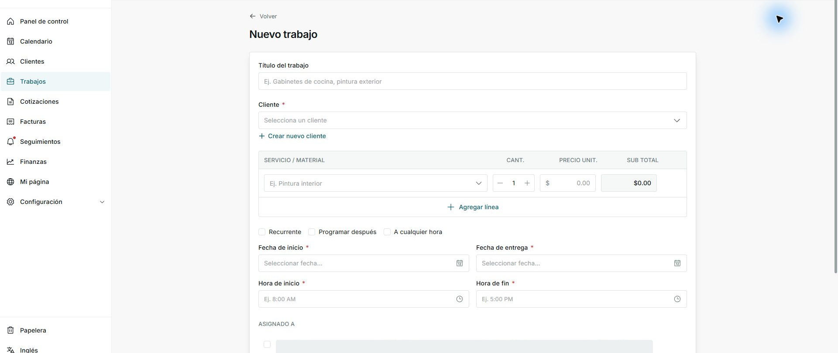
Task: Click the Trabajos briefcase icon
Action: coord(10,81)
